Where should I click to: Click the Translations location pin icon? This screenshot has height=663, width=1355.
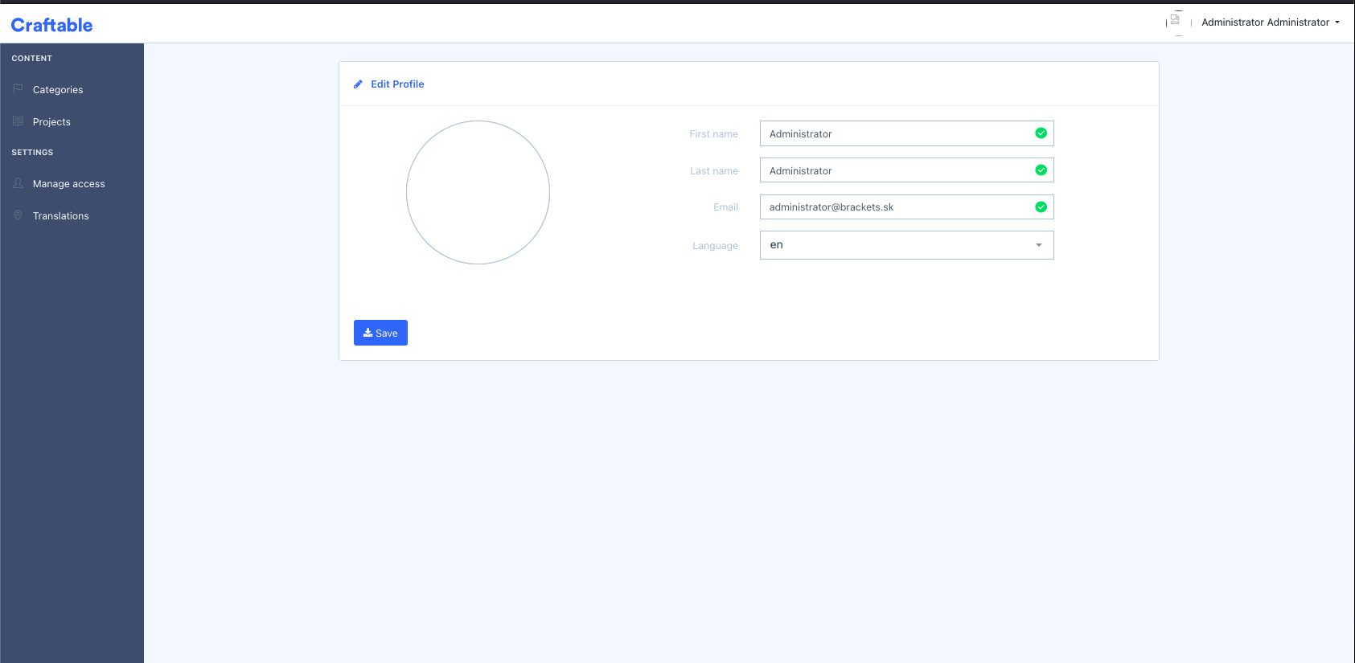click(x=18, y=215)
